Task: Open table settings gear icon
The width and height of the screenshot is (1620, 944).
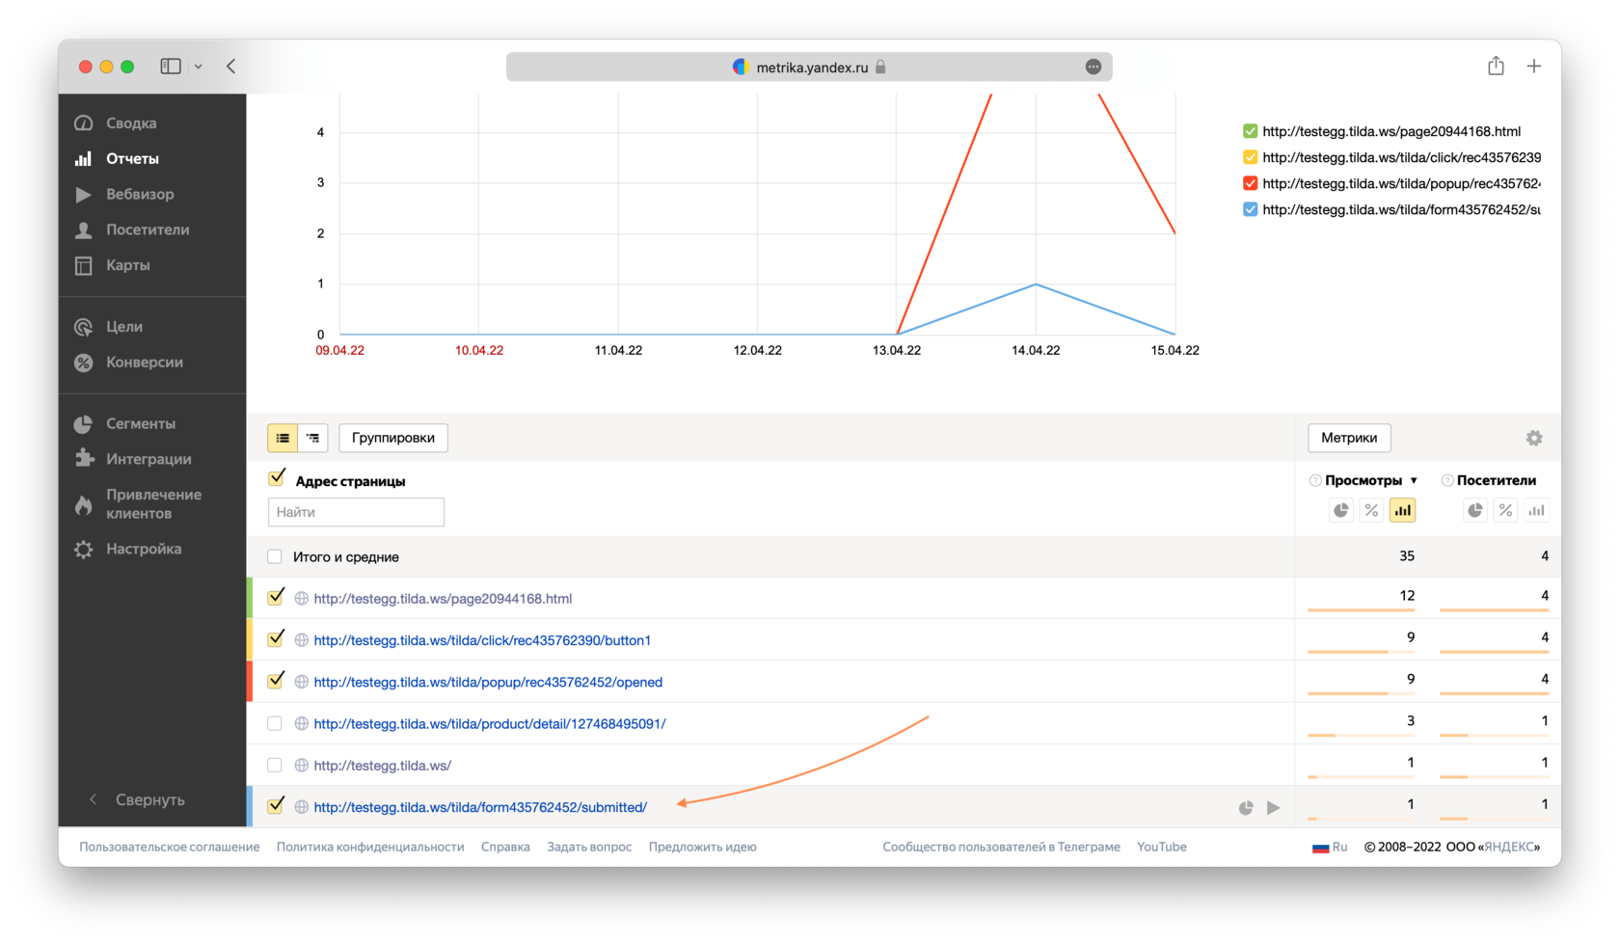Action: (x=1534, y=439)
